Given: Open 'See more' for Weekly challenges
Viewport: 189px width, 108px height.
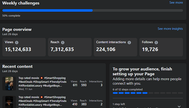Looking at the screenshot, I should 176,2.
